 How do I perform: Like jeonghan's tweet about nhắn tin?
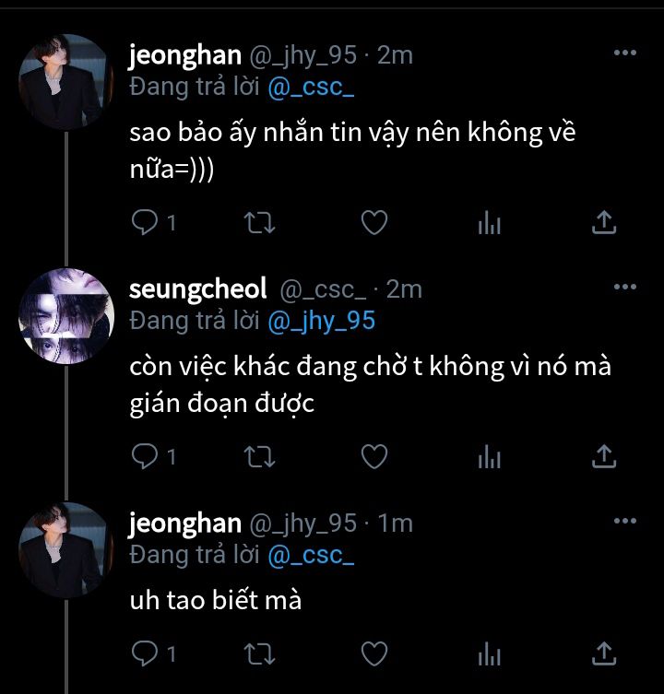coord(373,221)
